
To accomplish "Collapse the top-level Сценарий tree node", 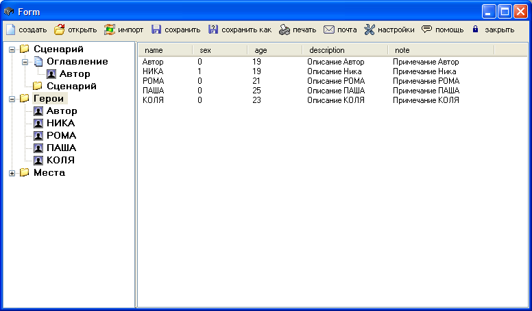I will click(12, 49).
